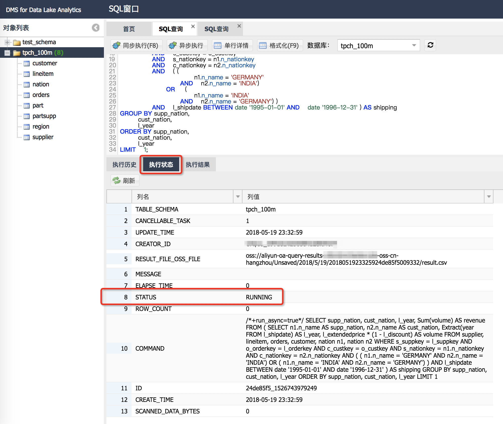Expand the test_schema tree node
This screenshot has width=503, height=424.
pos(7,42)
